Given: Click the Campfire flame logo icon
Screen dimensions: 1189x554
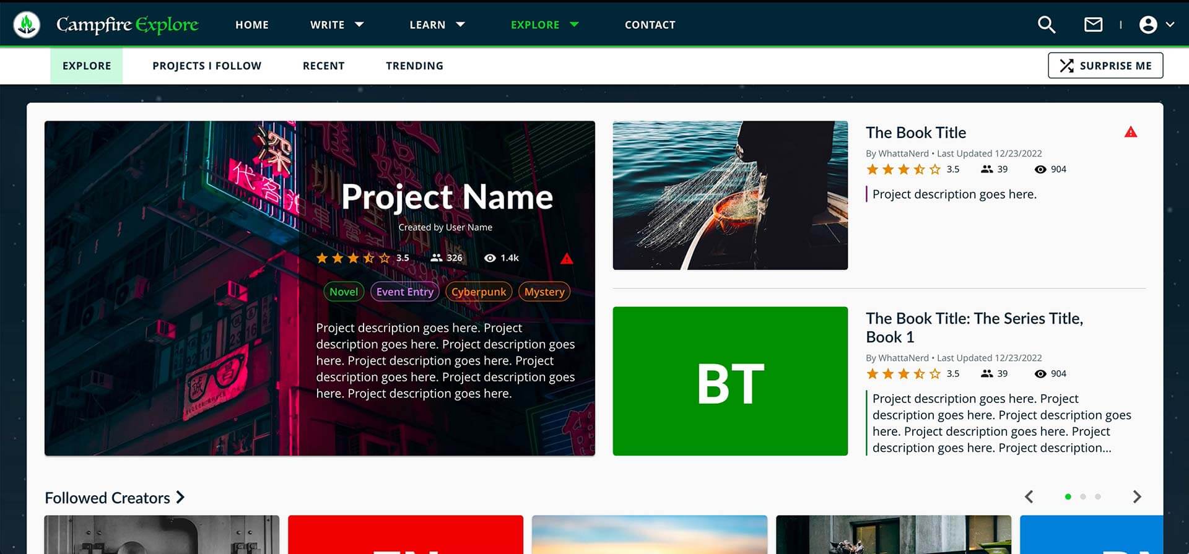Looking at the screenshot, I should (x=27, y=25).
